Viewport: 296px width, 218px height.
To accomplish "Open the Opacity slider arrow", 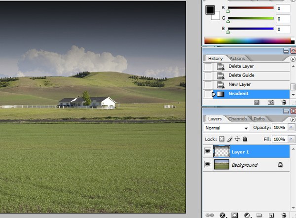I will (291, 127).
